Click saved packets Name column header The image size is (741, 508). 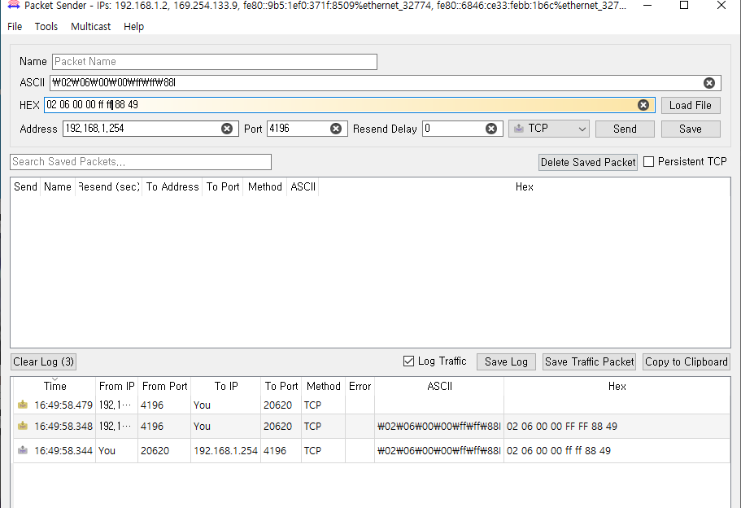click(58, 186)
